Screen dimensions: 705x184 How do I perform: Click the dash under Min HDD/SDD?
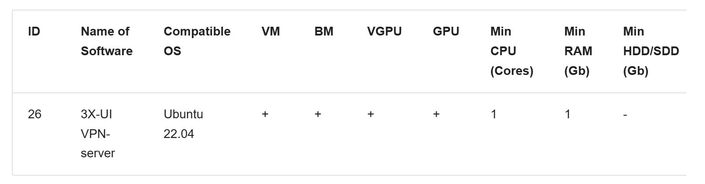tap(625, 115)
